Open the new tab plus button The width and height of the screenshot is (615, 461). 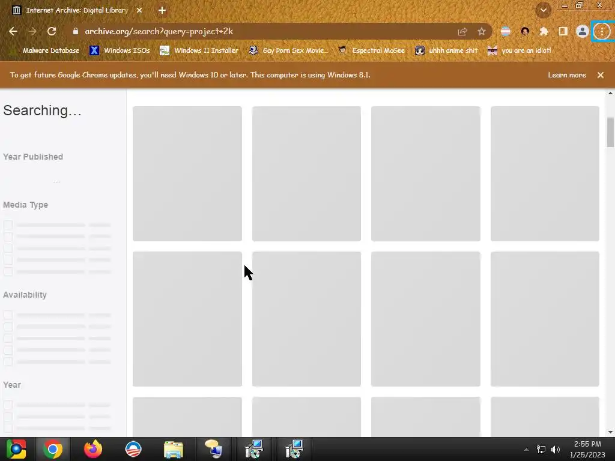(162, 10)
